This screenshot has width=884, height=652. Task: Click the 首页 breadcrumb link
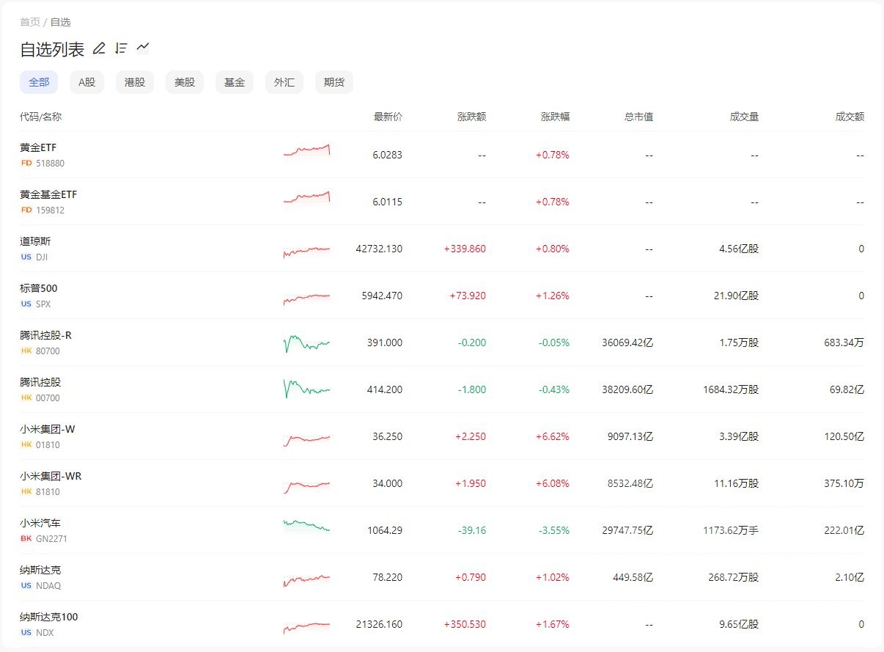[x=29, y=22]
